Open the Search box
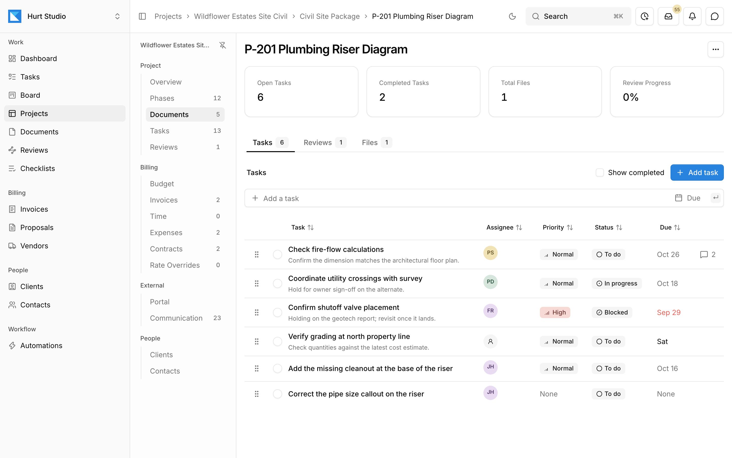The width and height of the screenshot is (732, 458). tap(578, 16)
